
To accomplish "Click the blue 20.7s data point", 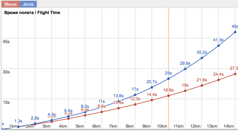I will (x=152, y=87).
